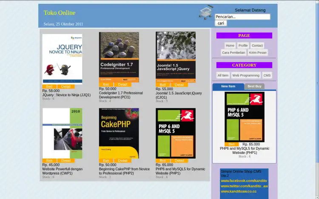Select the Selamat Datang greeting text

(250, 10)
